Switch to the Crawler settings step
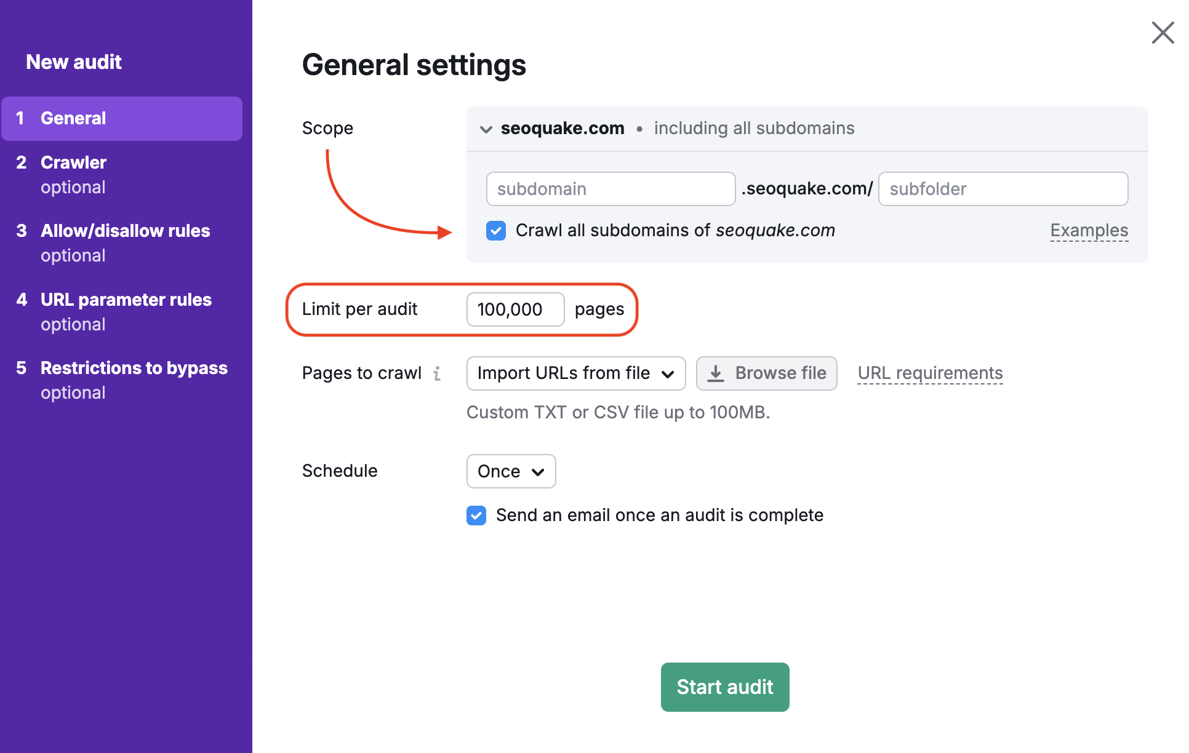 click(73, 162)
